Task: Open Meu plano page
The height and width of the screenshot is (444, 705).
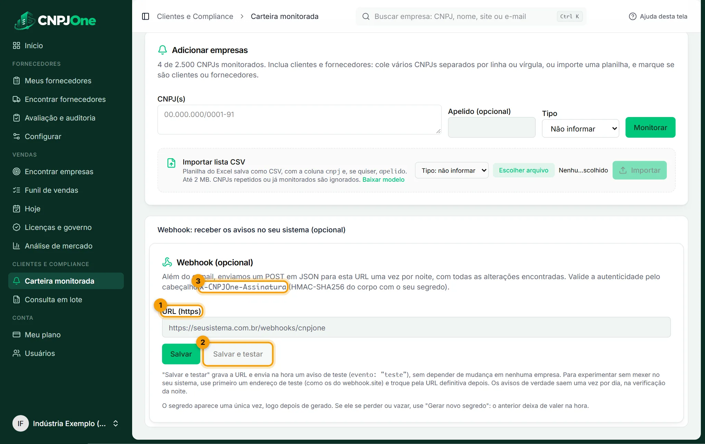Action: tap(43, 335)
